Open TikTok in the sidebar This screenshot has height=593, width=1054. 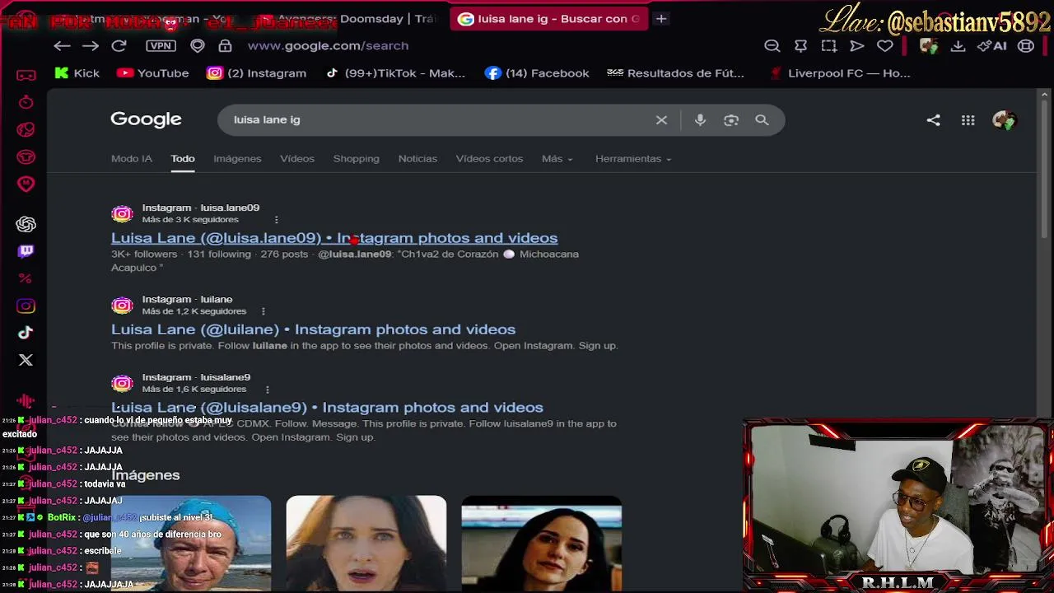26,333
